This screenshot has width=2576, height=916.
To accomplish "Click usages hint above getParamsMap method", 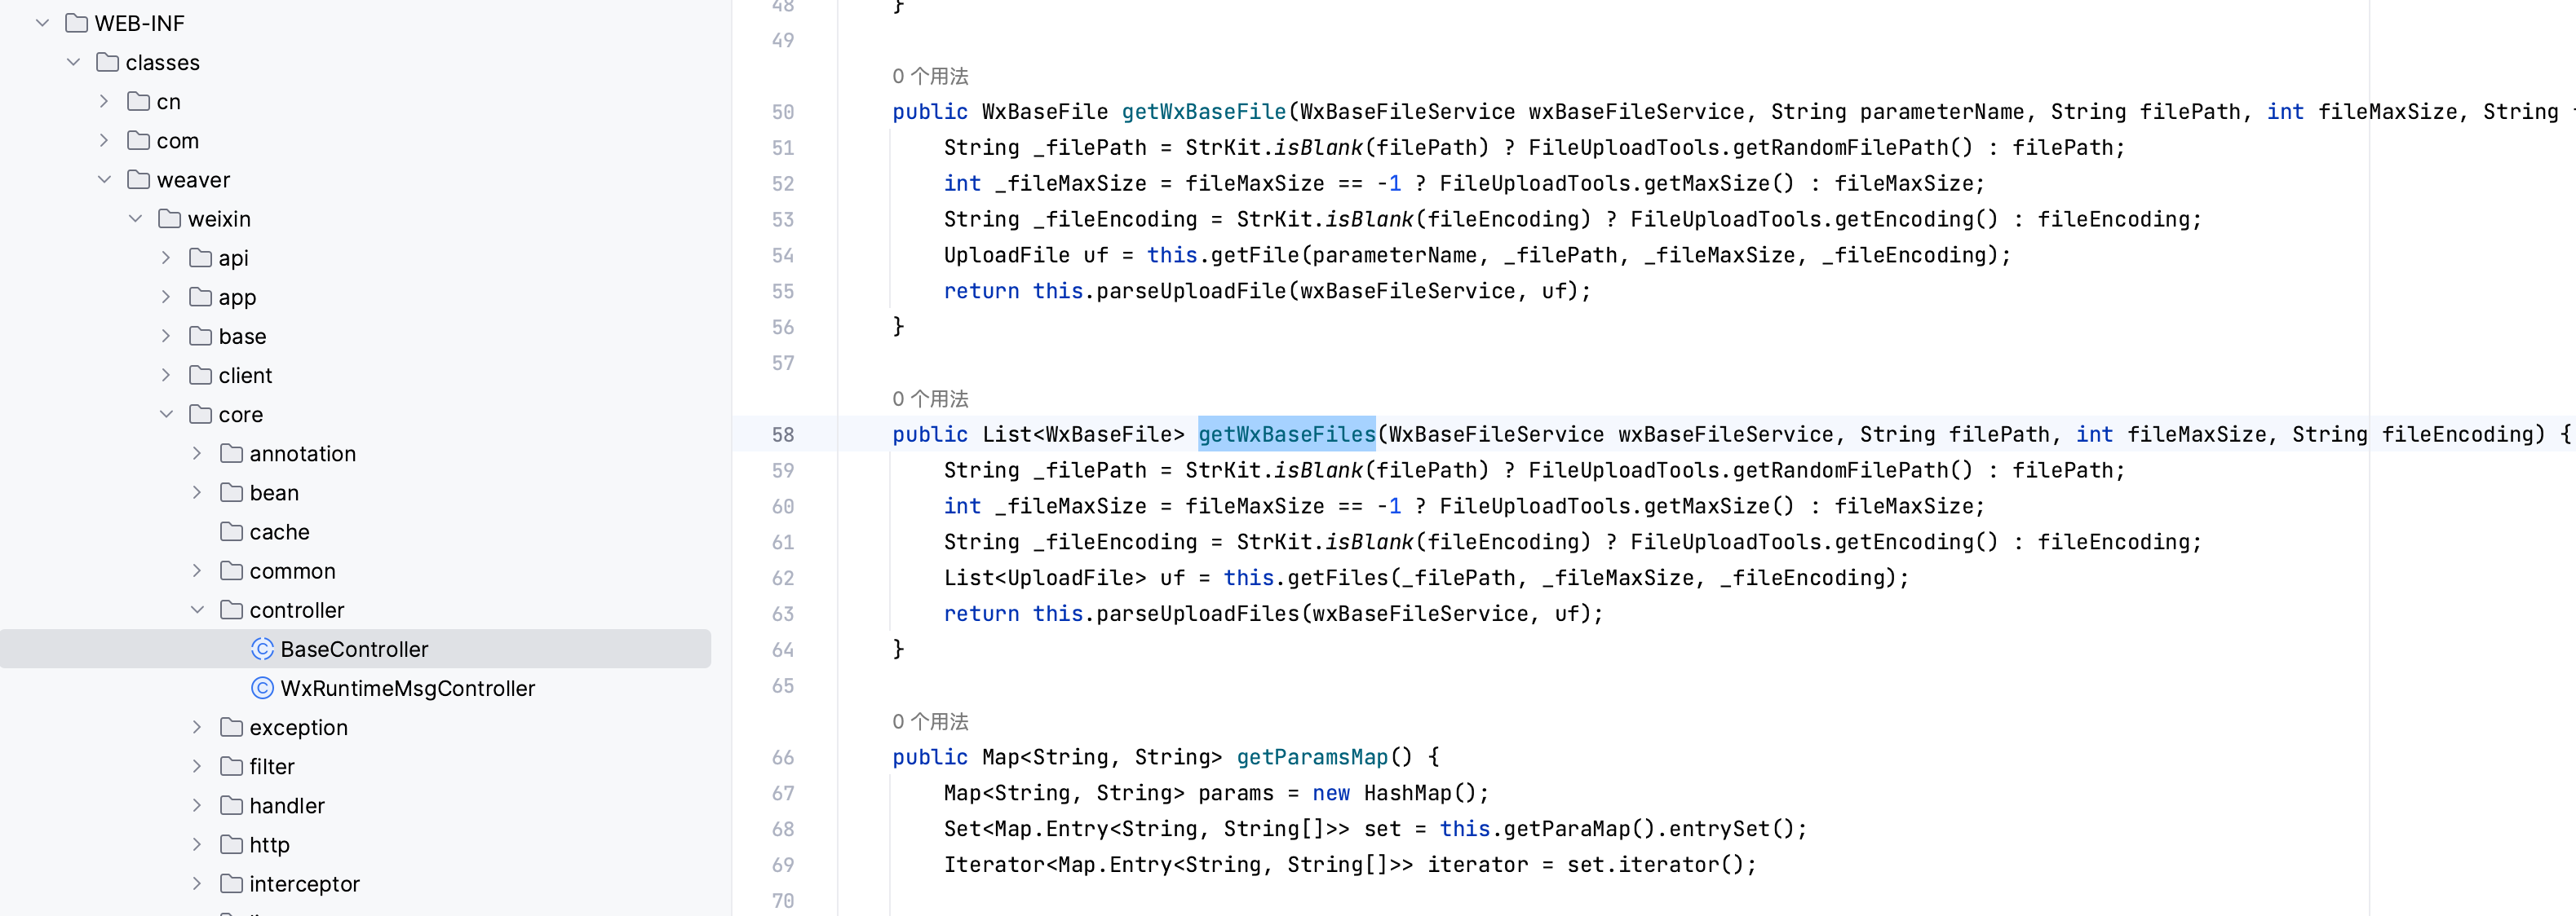I will [929, 721].
